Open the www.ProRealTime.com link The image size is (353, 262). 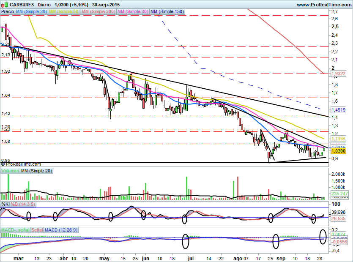[x=324, y=5]
